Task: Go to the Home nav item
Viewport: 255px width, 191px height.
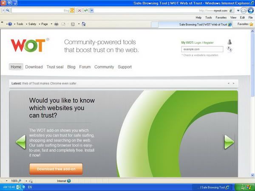Action: click(x=16, y=67)
